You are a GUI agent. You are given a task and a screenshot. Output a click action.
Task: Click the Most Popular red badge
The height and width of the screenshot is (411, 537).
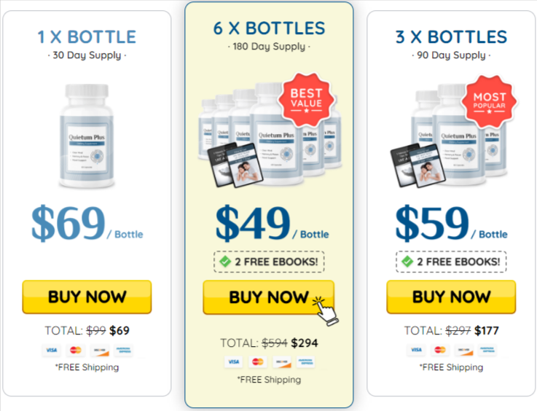489,101
